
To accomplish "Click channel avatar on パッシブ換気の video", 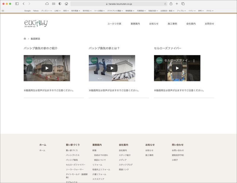I will 94,61.
